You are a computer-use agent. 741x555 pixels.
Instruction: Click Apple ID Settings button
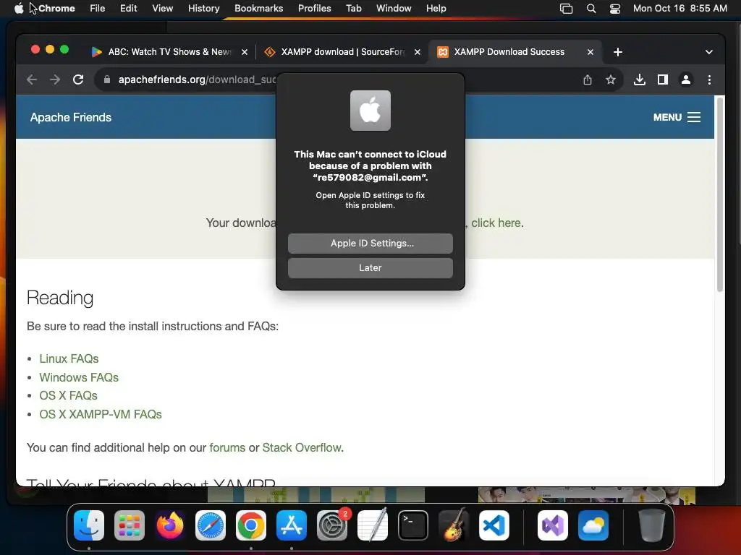click(x=370, y=243)
